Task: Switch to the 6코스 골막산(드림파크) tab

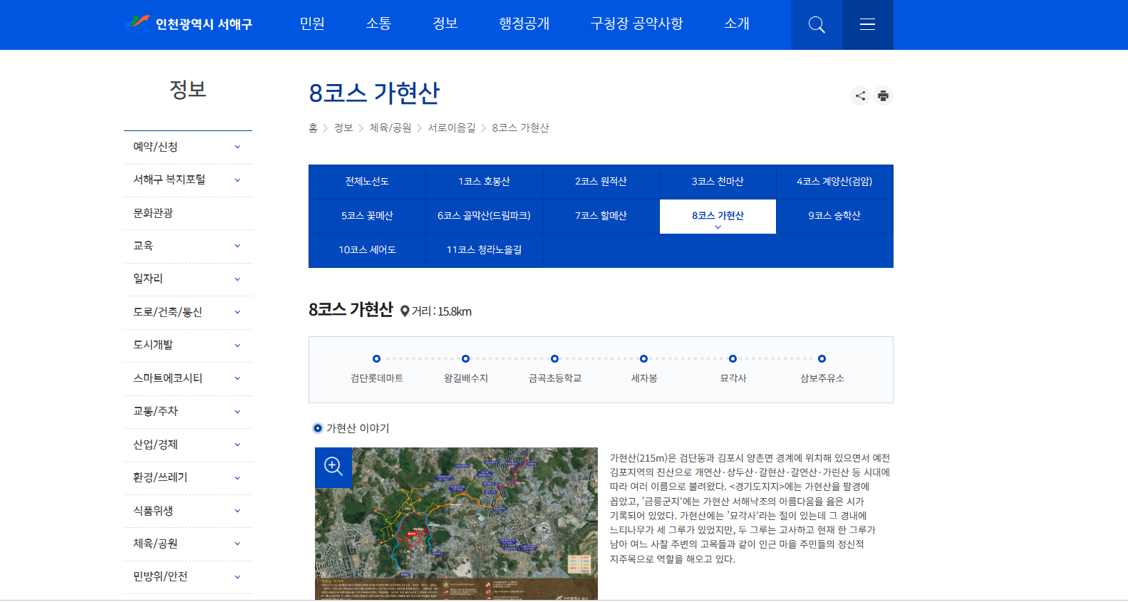Action: pyautogui.click(x=485, y=216)
